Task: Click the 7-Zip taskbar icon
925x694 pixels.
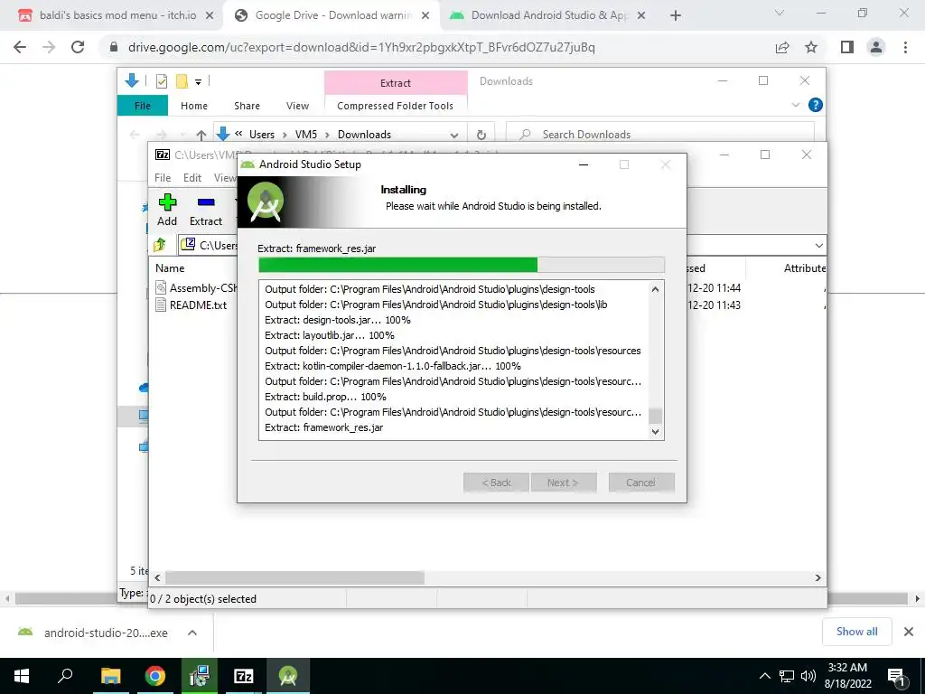Action: click(x=243, y=676)
